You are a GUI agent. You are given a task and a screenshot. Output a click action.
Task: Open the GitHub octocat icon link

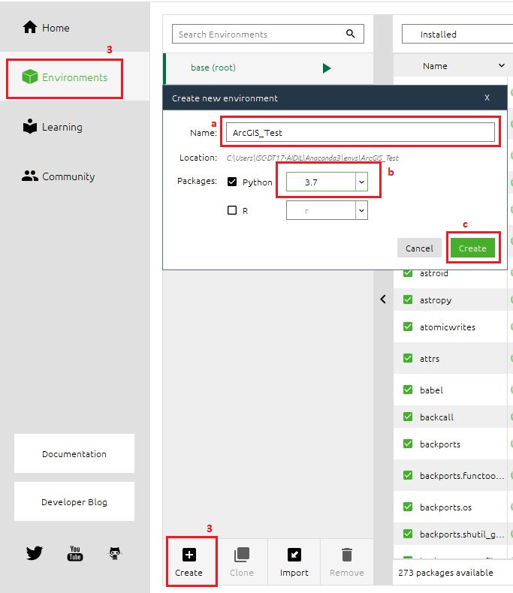point(115,553)
